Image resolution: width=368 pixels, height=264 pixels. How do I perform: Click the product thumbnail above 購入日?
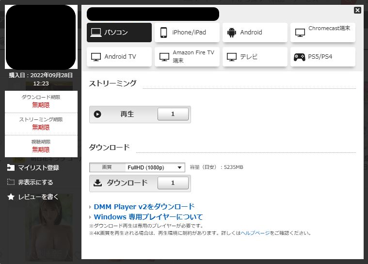coord(41,37)
